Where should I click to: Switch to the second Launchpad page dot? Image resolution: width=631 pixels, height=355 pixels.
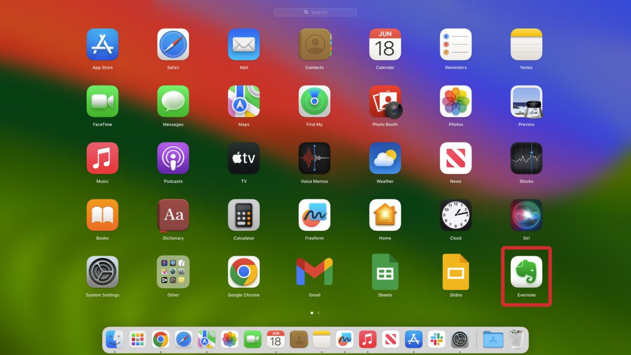pos(318,313)
